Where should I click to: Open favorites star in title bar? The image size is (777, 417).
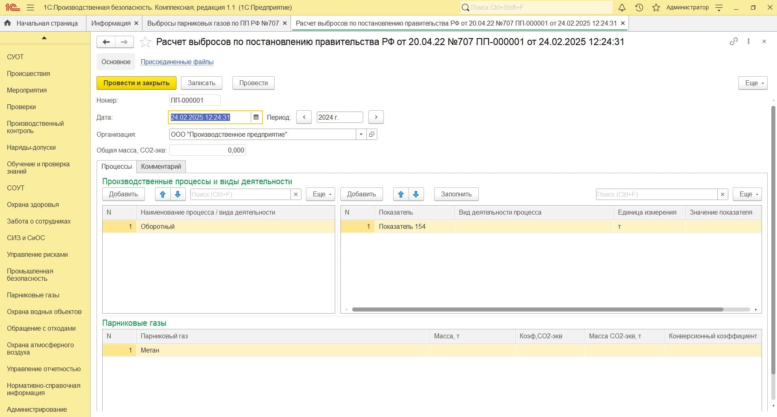click(x=656, y=7)
